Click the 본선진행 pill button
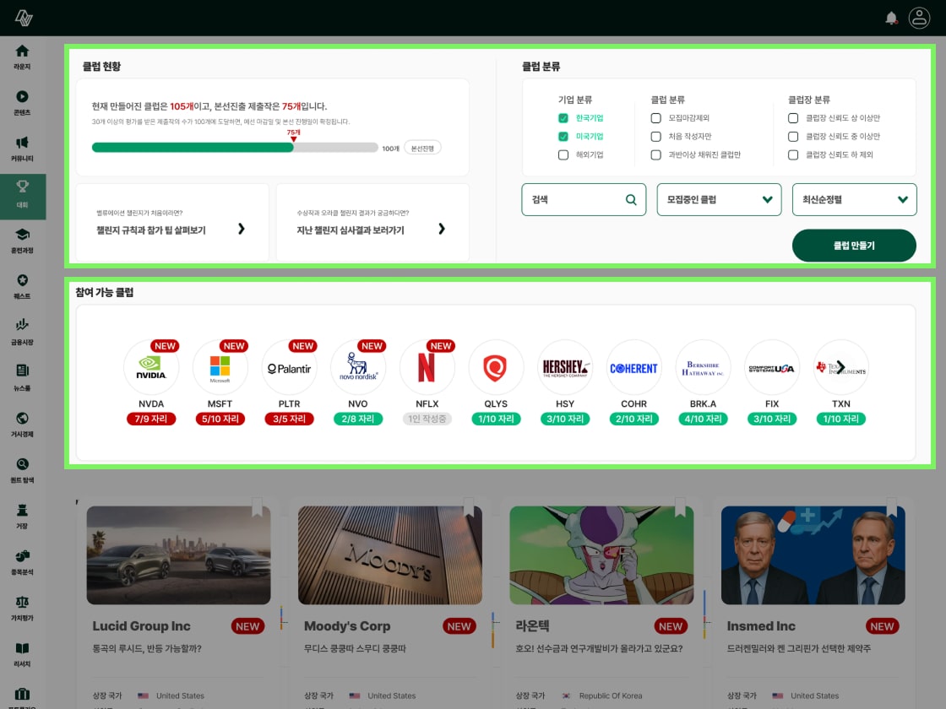 (422, 149)
